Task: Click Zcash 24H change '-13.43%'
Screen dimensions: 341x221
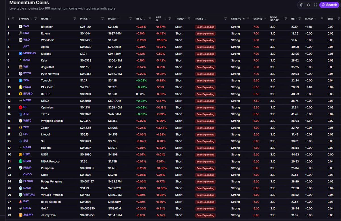Action: 161,128
